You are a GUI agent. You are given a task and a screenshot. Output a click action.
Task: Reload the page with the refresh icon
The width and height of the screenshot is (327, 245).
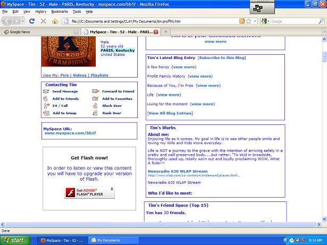pyautogui.click(x=32, y=21)
